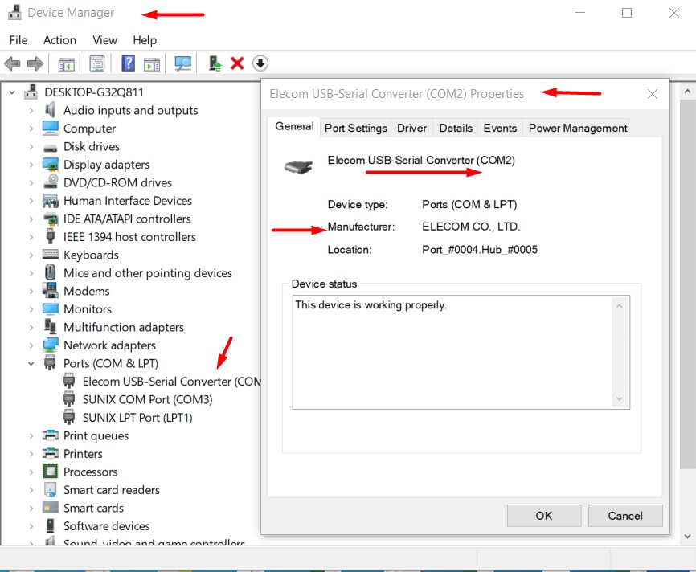Click Update device driver toolbar icon
The image size is (696, 572).
click(215, 63)
